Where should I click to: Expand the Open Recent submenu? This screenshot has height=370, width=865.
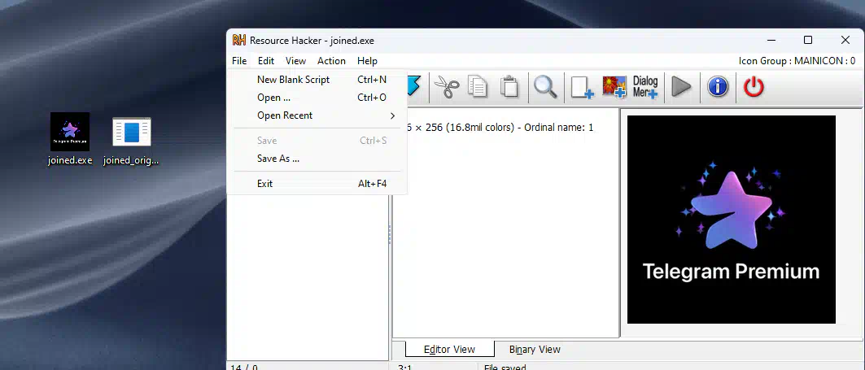click(317, 115)
